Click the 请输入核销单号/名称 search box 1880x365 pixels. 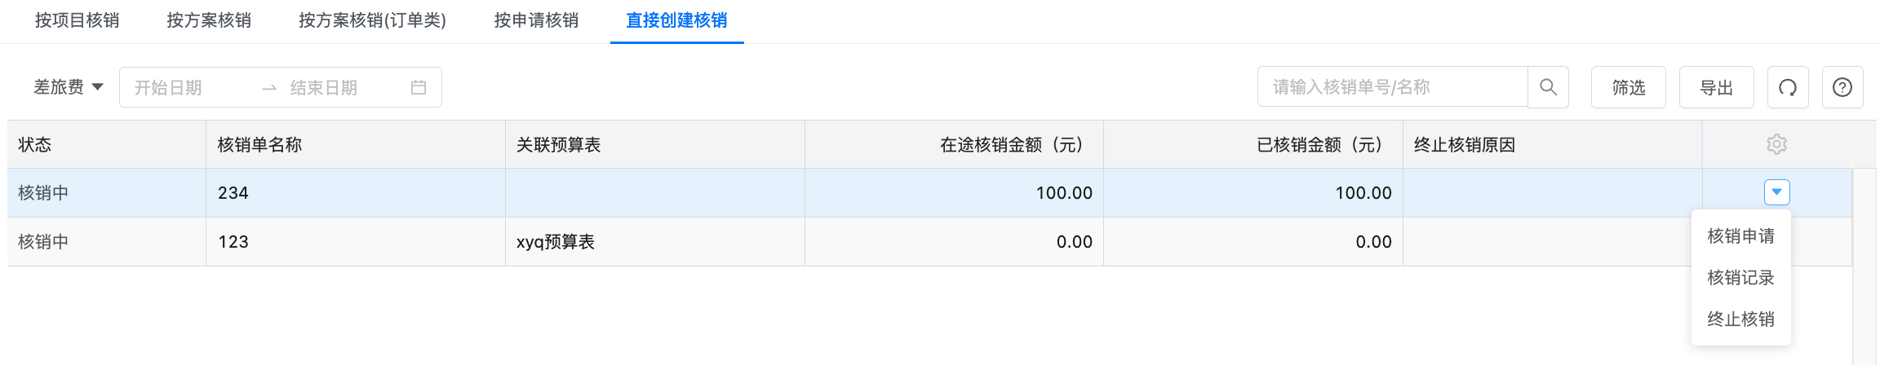(1392, 87)
